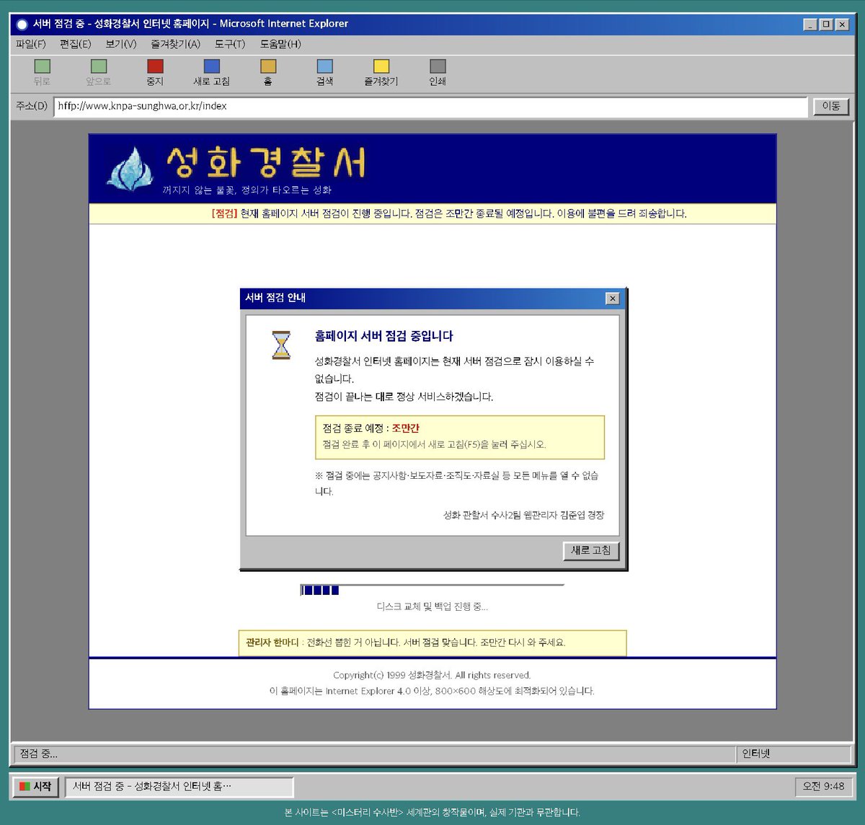The height and width of the screenshot is (825, 865).
Task: Click the Print (인쇄) toolbar icon
Action: (438, 66)
